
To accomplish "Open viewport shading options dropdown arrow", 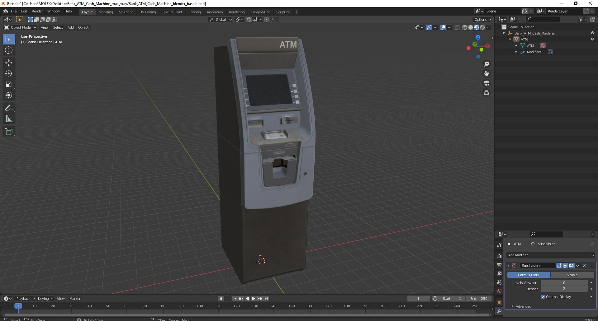I will pyautogui.click(x=488, y=27).
